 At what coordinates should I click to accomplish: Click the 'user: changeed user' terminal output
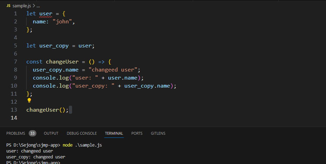coord(29,151)
